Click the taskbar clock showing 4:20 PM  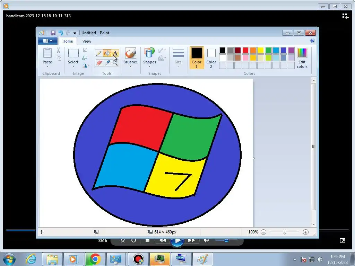[x=337, y=257]
